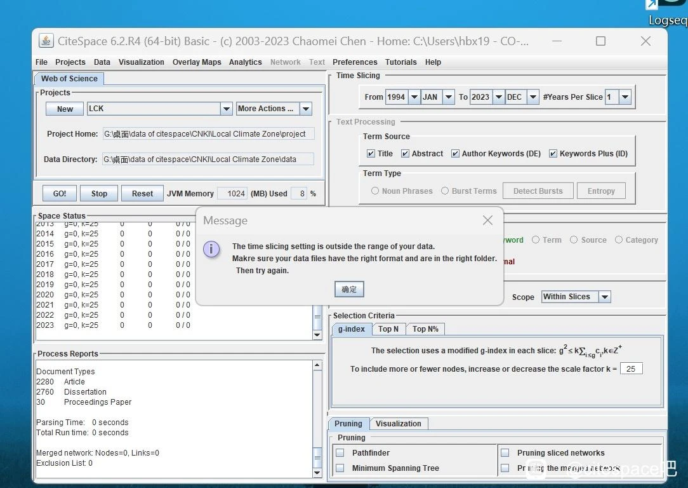Click Process Reports scrollbar down arrow
Image resolution: width=688 pixels, height=488 pixels.
(317, 473)
